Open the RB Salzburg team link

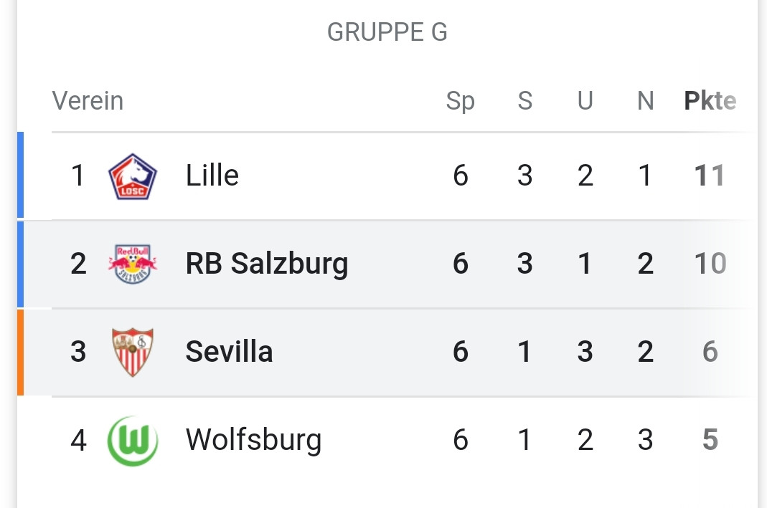(266, 264)
